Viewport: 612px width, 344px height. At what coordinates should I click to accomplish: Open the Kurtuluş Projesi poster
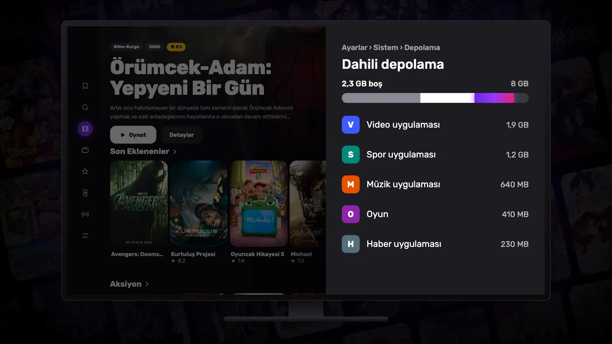click(199, 203)
